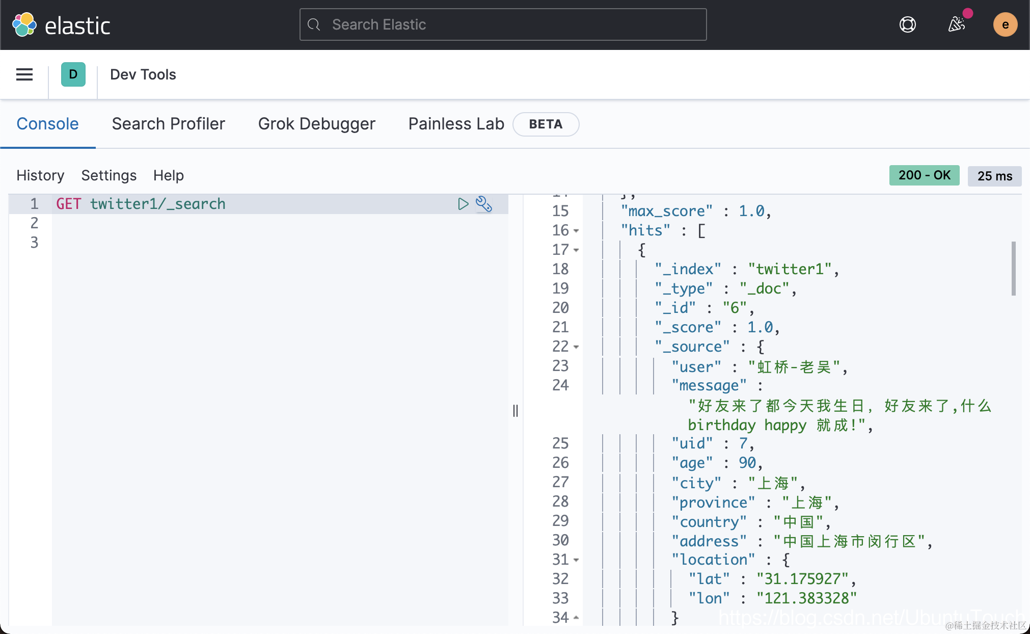Screen dimensions: 1030x634
Task: Open the help menu lifebuoy icon
Action: point(907,24)
